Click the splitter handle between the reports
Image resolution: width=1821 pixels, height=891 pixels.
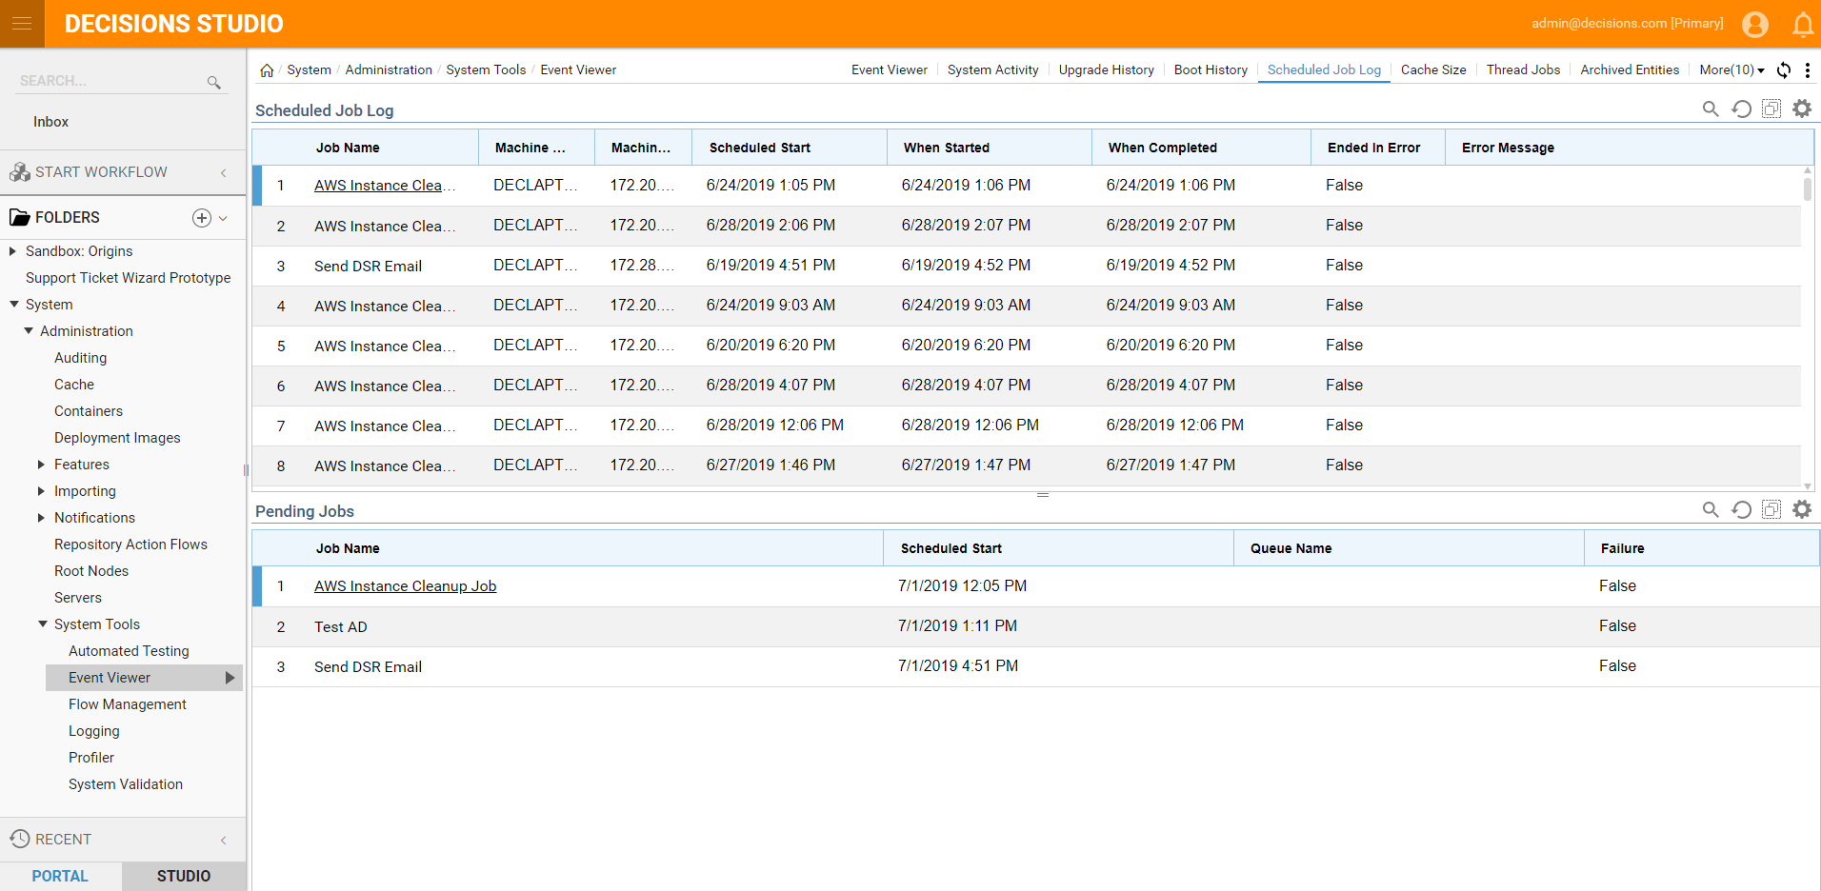pyautogui.click(x=1043, y=495)
